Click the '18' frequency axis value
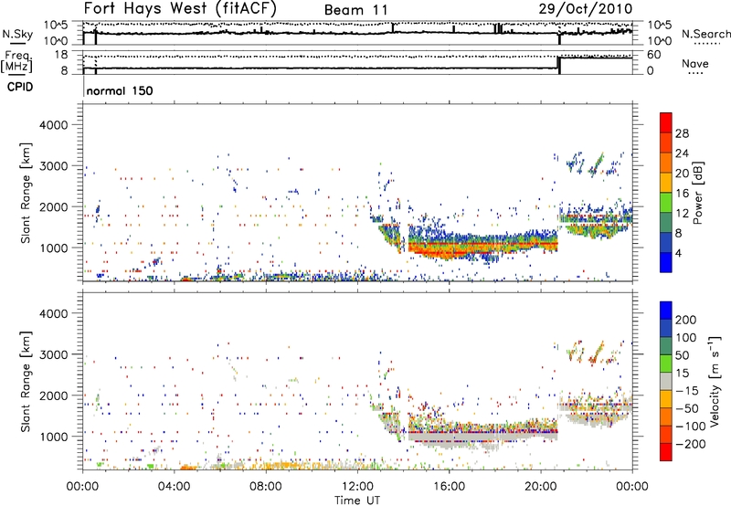The width and height of the screenshot is (731, 506). 61,55
